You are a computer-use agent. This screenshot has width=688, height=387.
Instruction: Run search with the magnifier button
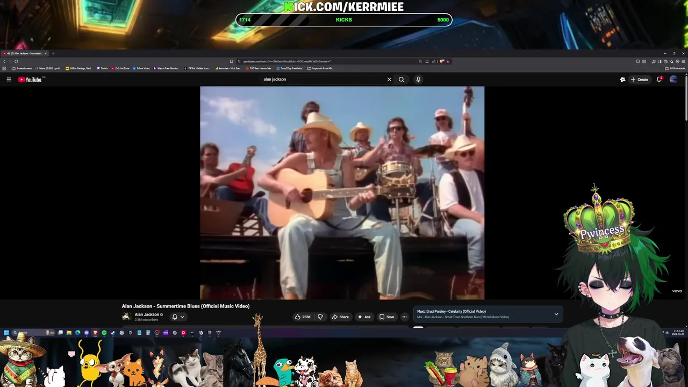click(401, 80)
